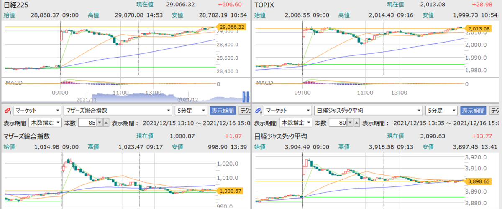Viewport: 502px width, 209px height.
Task: Click the yellow 29,066.32 price tag on the chart
Action: [x=231, y=27]
